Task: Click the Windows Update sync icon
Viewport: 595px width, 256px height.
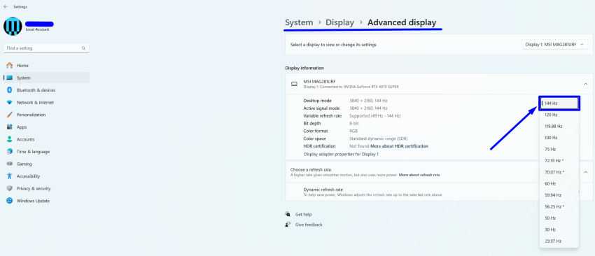Action: click(10, 201)
